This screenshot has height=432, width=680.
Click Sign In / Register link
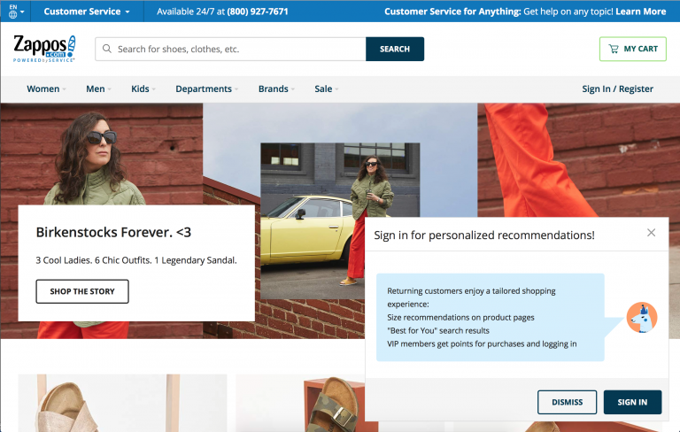(617, 89)
